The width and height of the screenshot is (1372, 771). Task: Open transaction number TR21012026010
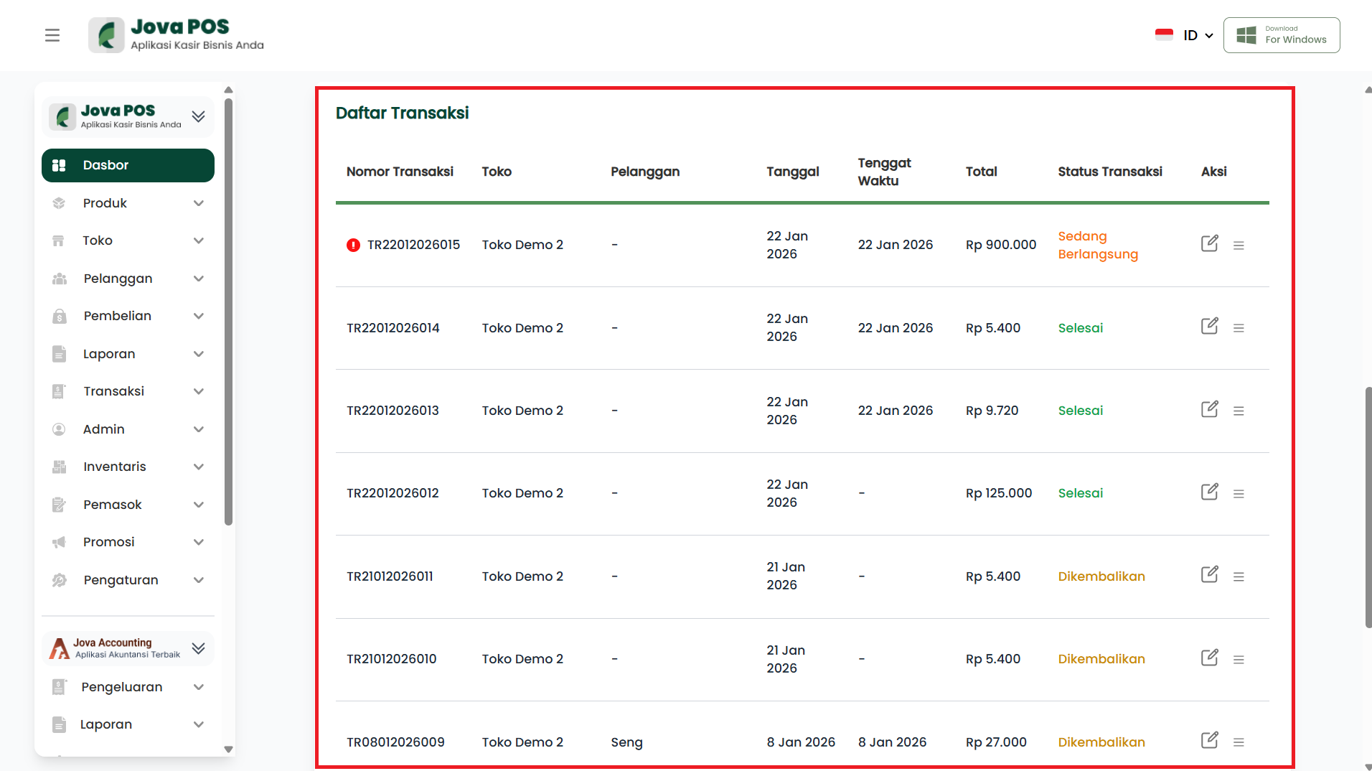[x=391, y=659]
